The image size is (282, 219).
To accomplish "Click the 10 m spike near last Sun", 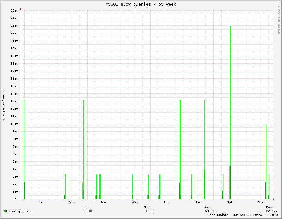I will 266,162.
